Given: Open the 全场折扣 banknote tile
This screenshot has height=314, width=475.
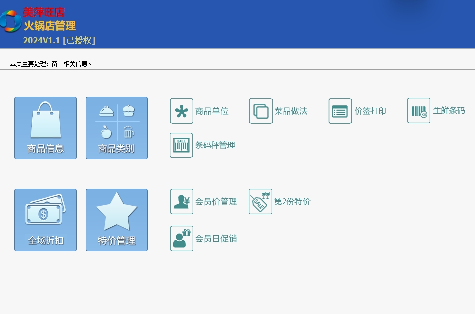Looking at the screenshot, I should point(46,220).
